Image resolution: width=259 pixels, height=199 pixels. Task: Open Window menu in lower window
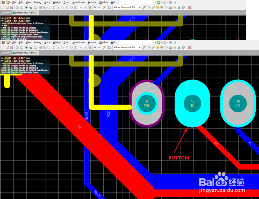pos(104,43)
